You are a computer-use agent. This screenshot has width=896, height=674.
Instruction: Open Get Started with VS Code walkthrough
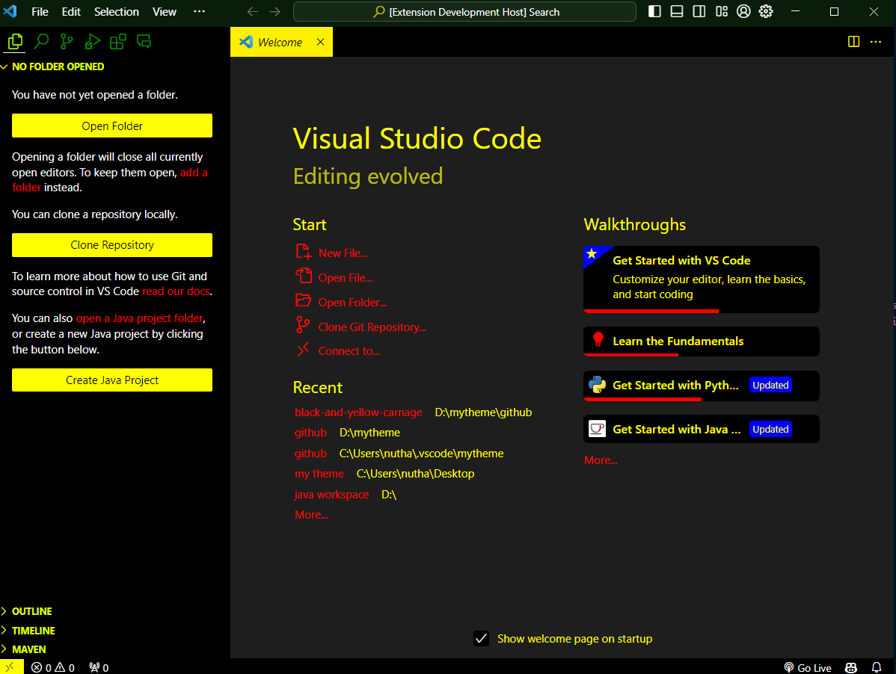click(701, 279)
